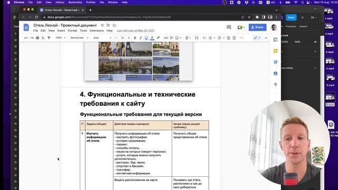Hide the menus with chevron arrow
This screenshot has height=190, width=338.
point(266,38)
